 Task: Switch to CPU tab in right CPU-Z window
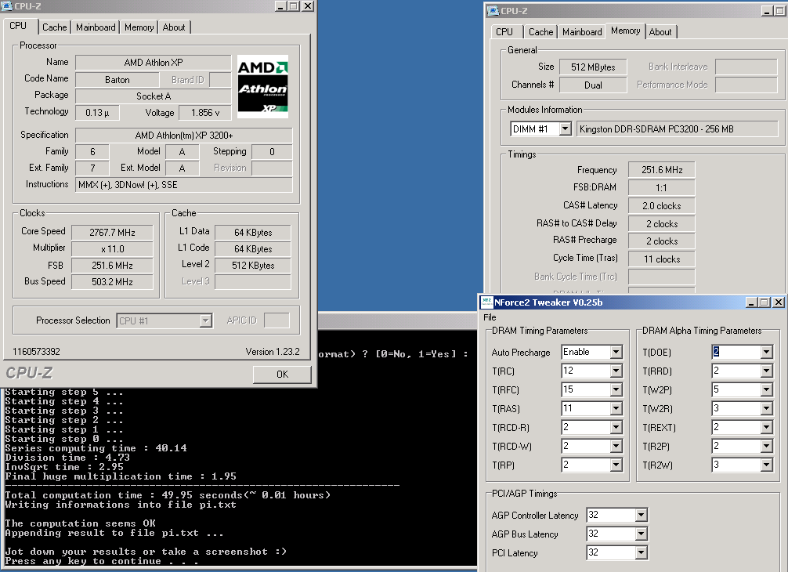tap(504, 31)
